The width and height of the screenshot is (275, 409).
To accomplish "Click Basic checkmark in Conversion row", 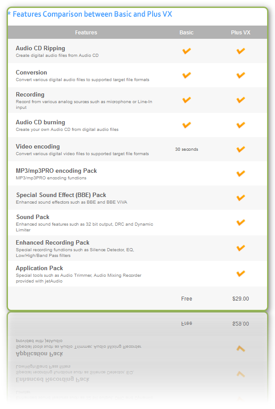I will 187,75.
